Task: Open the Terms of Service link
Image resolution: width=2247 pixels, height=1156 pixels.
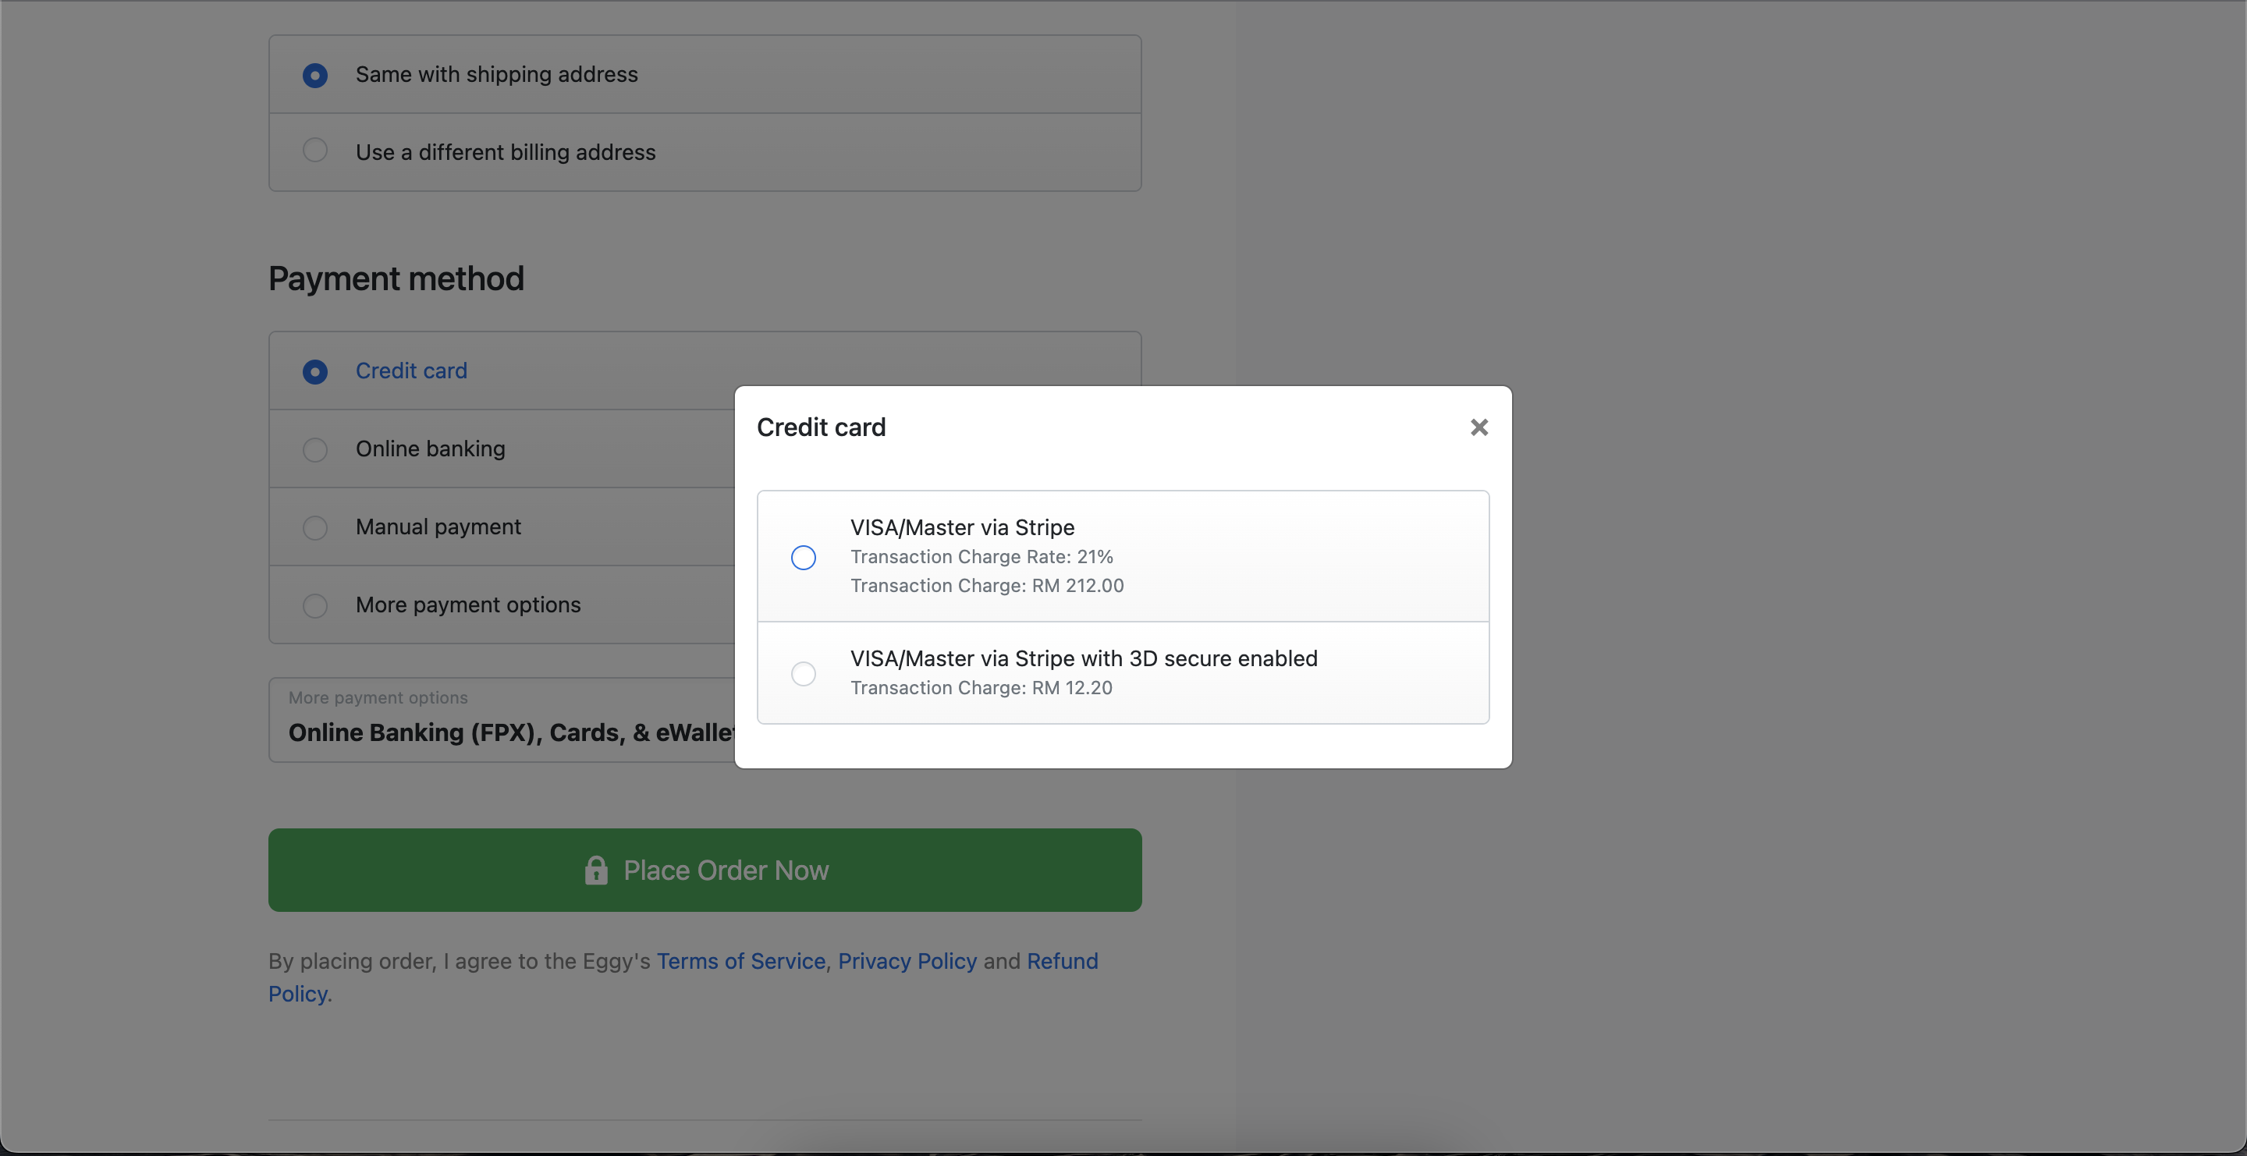Action: tap(740, 961)
